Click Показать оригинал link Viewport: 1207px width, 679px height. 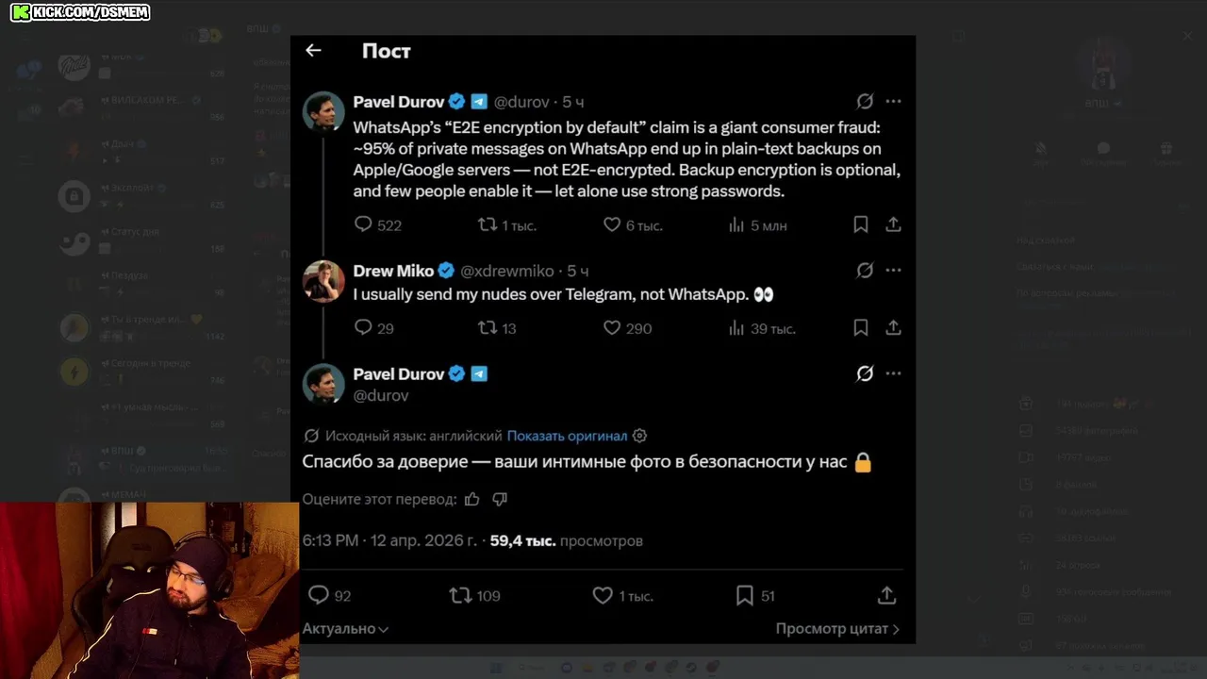pyautogui.click(x=567, y=436)
